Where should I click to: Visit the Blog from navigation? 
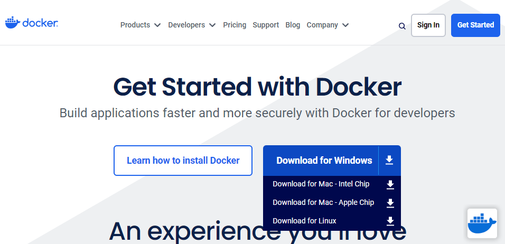click(293, 25)
